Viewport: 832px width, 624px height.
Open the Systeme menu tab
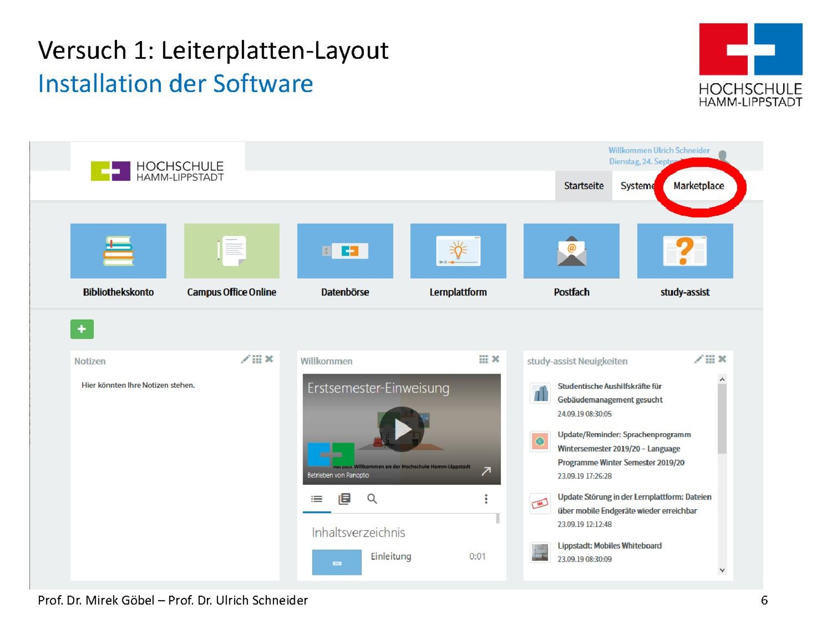click(x=636, y=186)
